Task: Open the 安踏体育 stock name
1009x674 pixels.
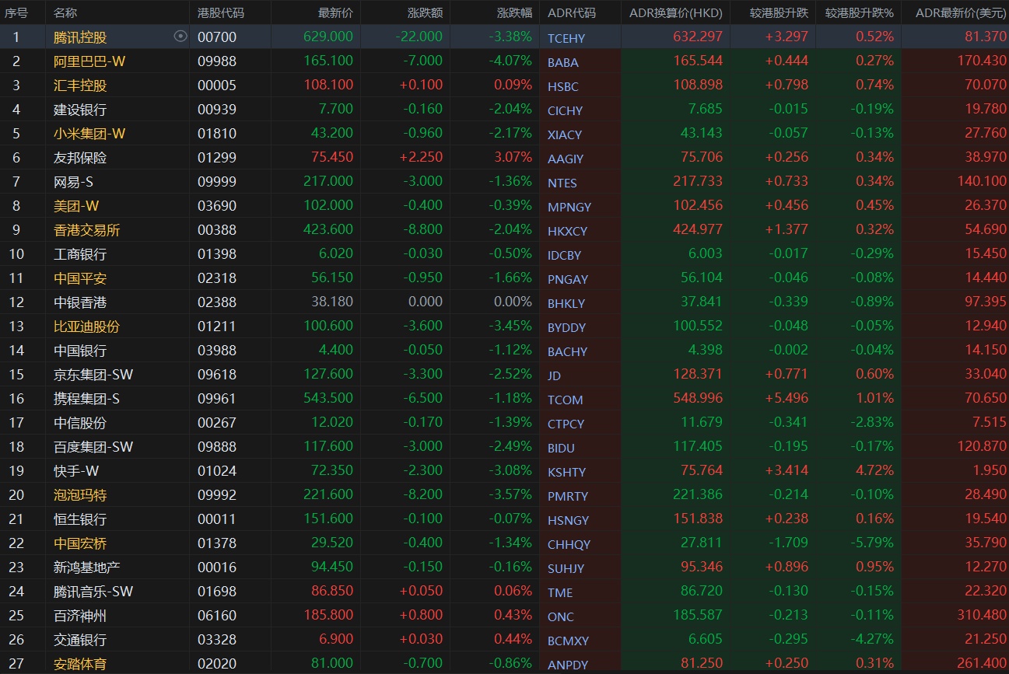Action: point(80,663)
